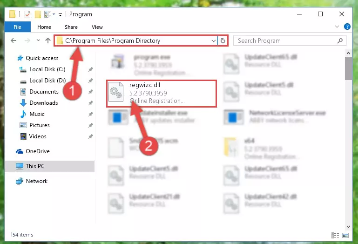The width and height of the screenshot is (358, 244).
Task: Click the pin icon next to Downloads
Action: click(91, 103)
